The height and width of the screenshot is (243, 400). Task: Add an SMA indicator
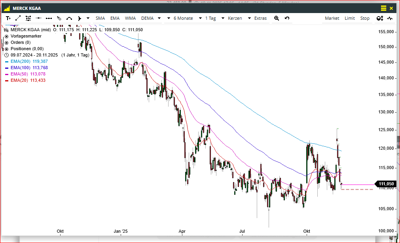point(100,18)
